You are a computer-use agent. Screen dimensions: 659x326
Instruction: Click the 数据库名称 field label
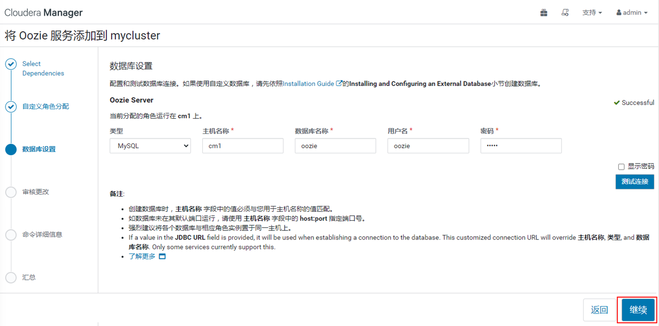(x=312, y=131)
